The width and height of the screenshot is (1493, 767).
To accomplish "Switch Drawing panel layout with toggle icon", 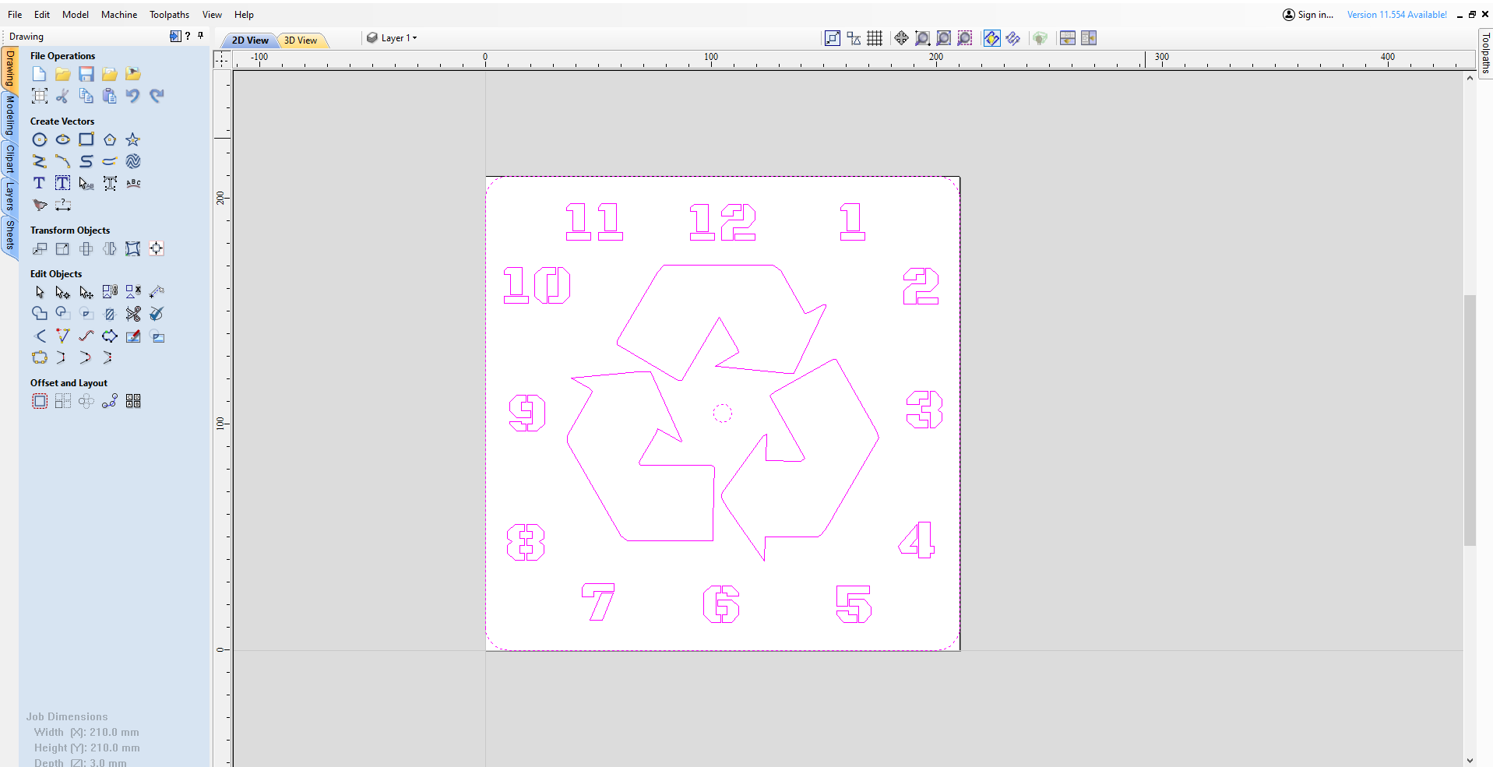I will tap(175, 36).
